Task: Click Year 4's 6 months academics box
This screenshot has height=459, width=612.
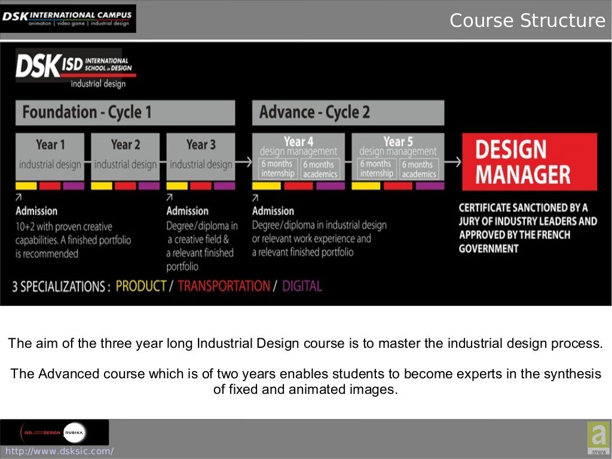Action: (320, 169)
